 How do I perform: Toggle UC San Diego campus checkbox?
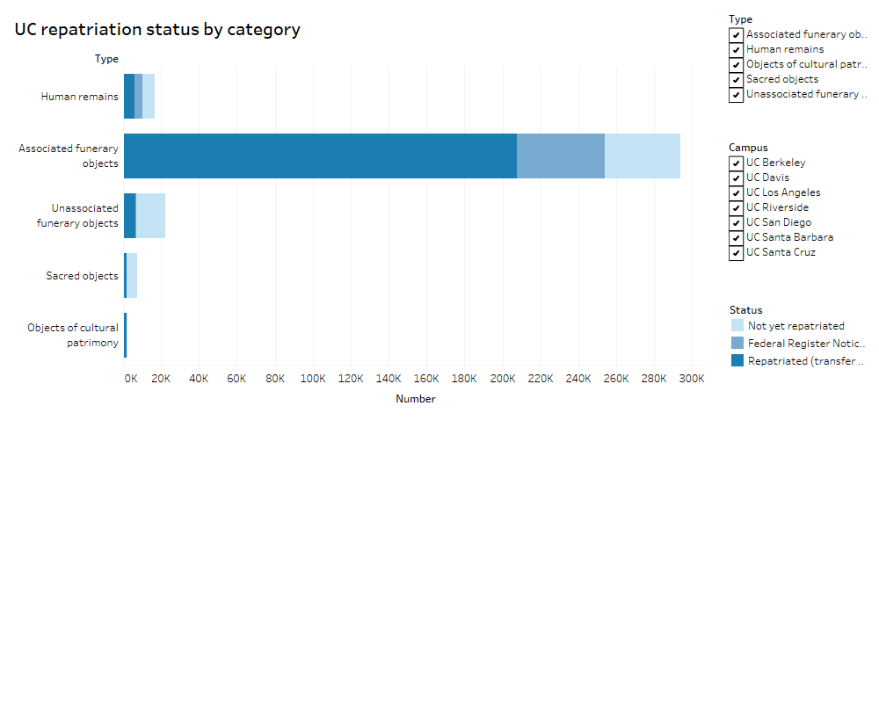736,223
